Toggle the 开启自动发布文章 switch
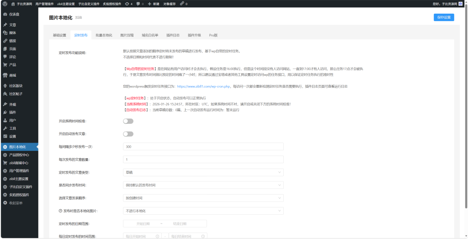The width and height of the screenshot is (468, 239). click(128, 134)
